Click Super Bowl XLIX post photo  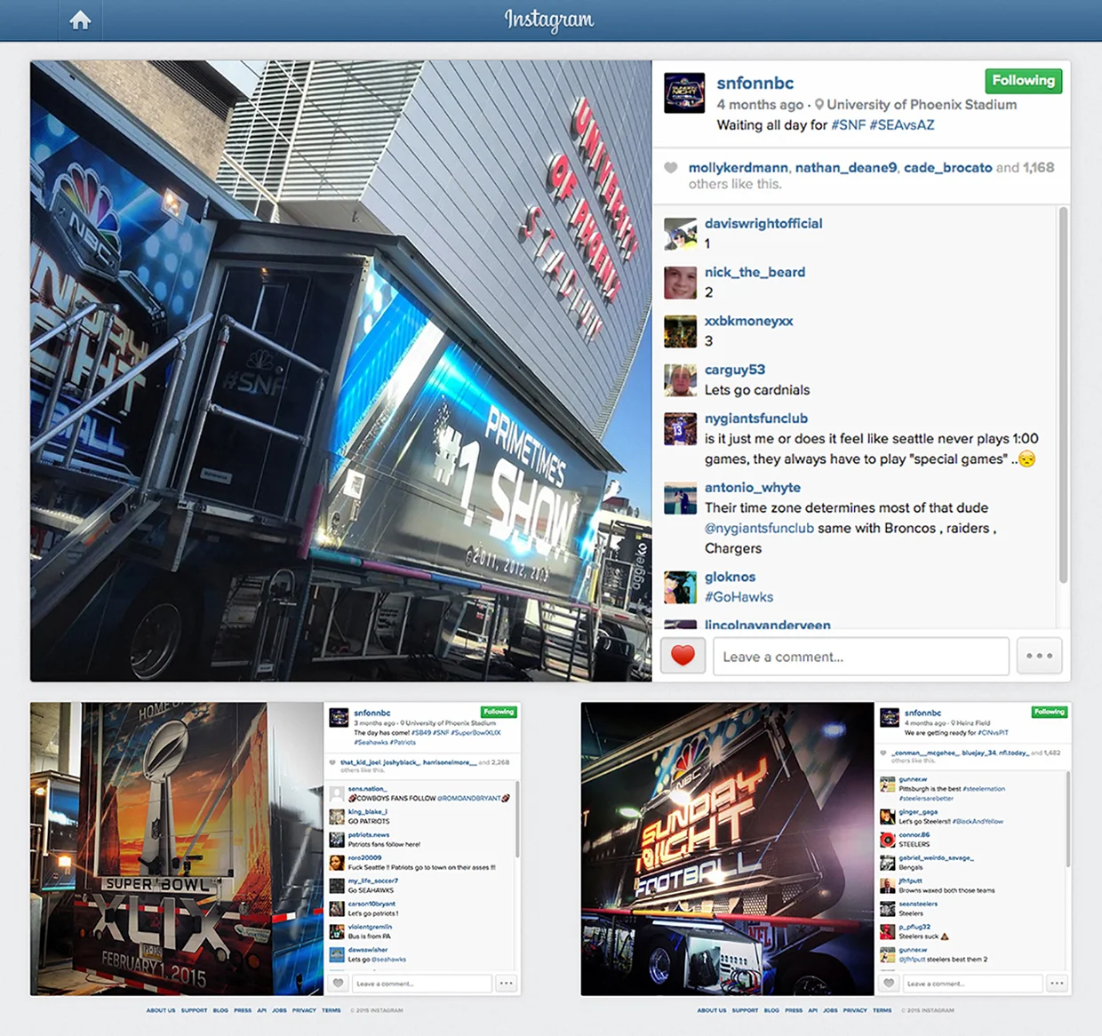click(177, 849)
